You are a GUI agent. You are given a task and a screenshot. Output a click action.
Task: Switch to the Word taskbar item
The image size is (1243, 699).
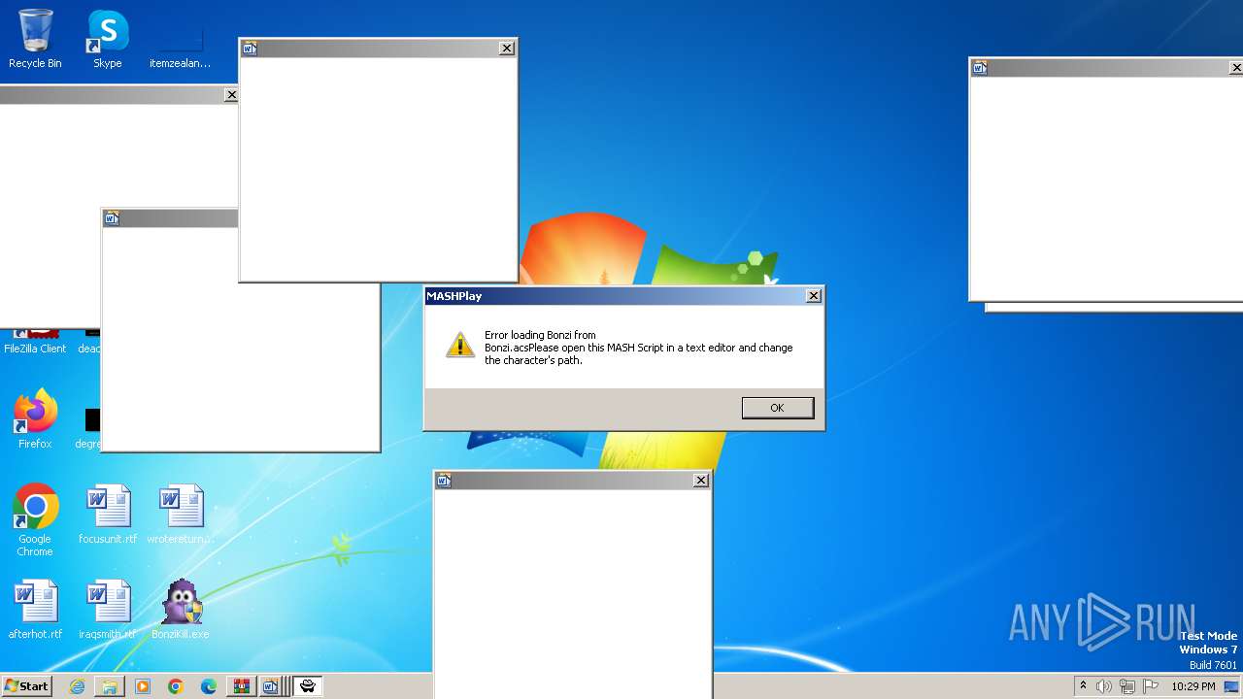pyautogui.click(x=272, y=686)
